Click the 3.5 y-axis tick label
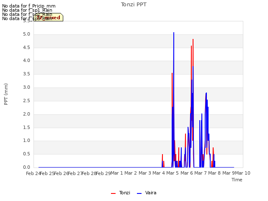268x201 pixels. click(x=26, y=74)
